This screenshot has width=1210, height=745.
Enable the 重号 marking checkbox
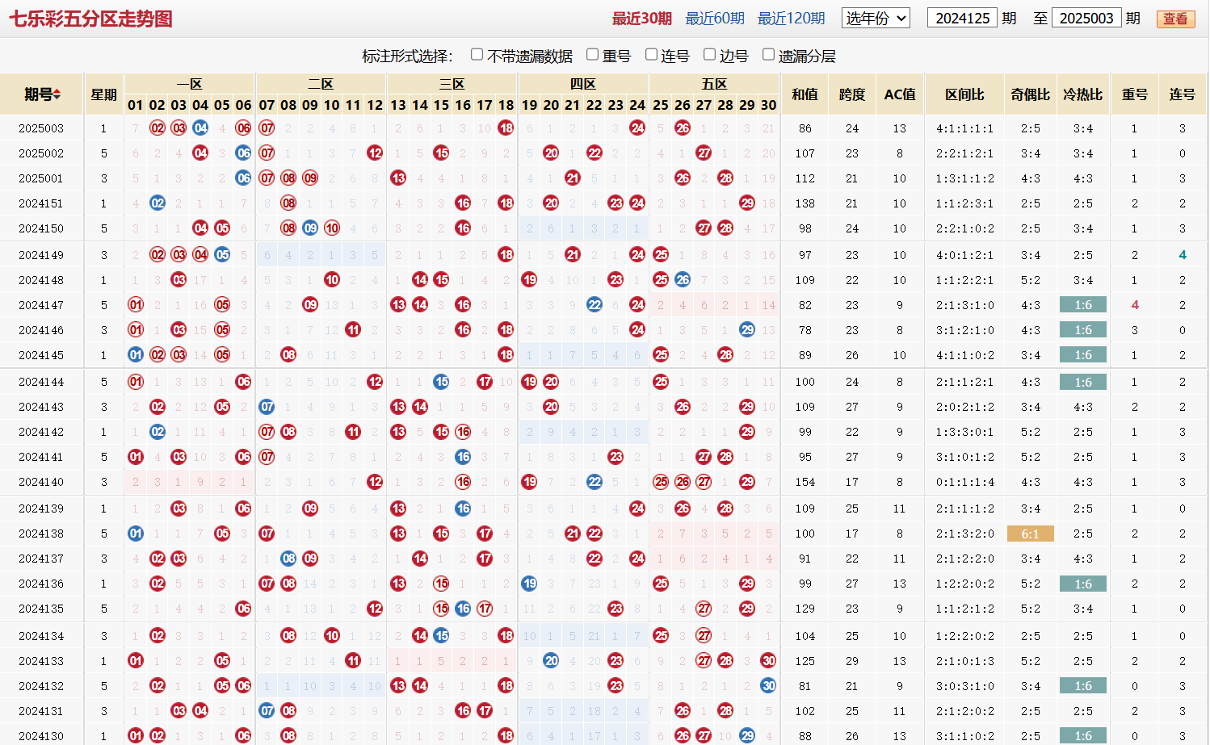tap(592, 54)
